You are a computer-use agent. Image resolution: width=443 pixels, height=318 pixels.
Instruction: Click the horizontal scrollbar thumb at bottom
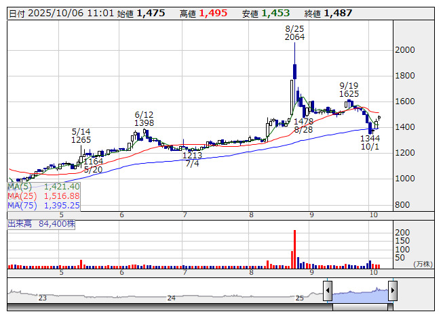(x=360, y=307)
